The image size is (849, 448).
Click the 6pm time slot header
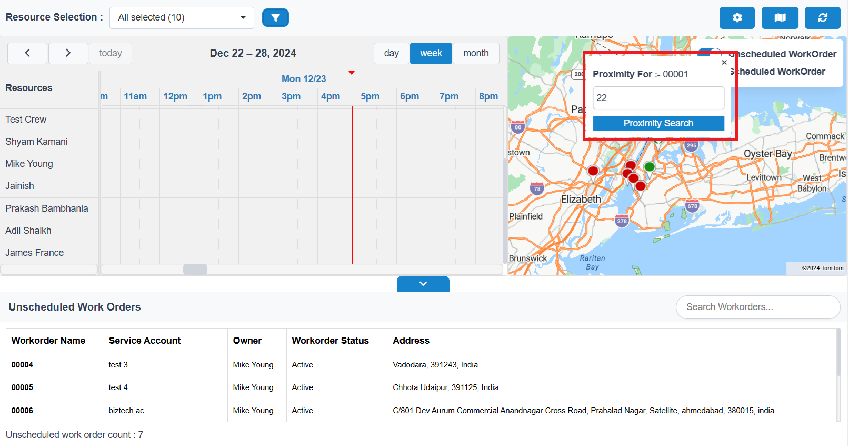tap(409, 96)
